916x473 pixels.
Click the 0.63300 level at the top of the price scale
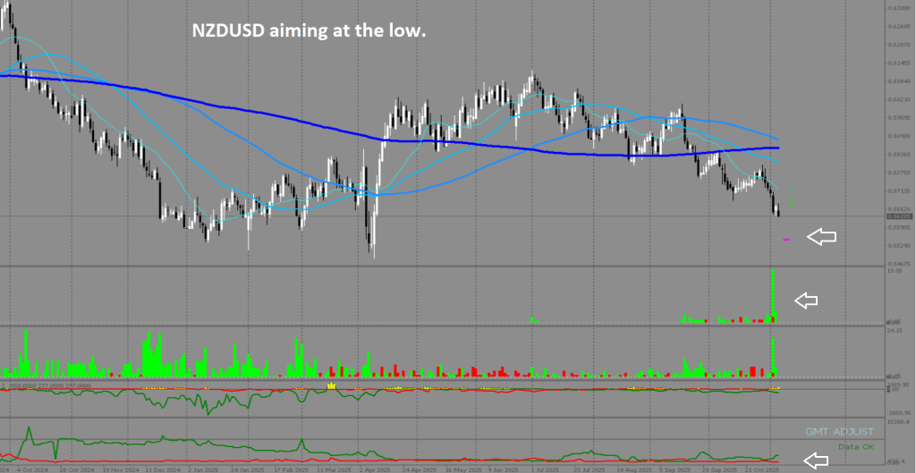point(898,9)
